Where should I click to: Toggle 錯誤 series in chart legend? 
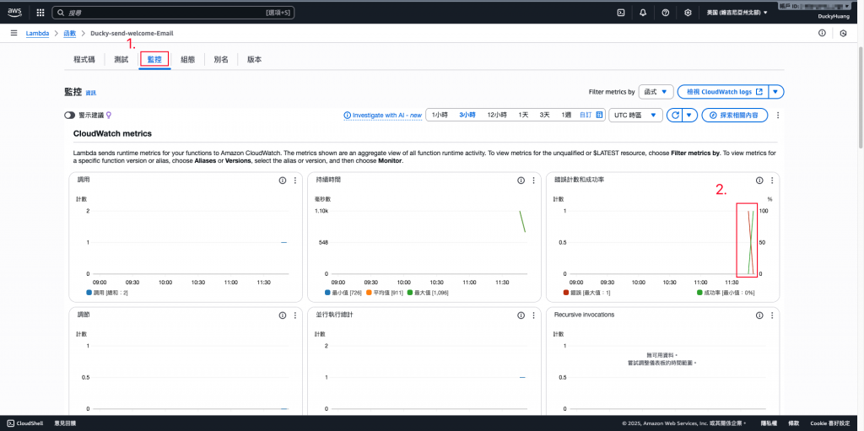tap(575, 293)
